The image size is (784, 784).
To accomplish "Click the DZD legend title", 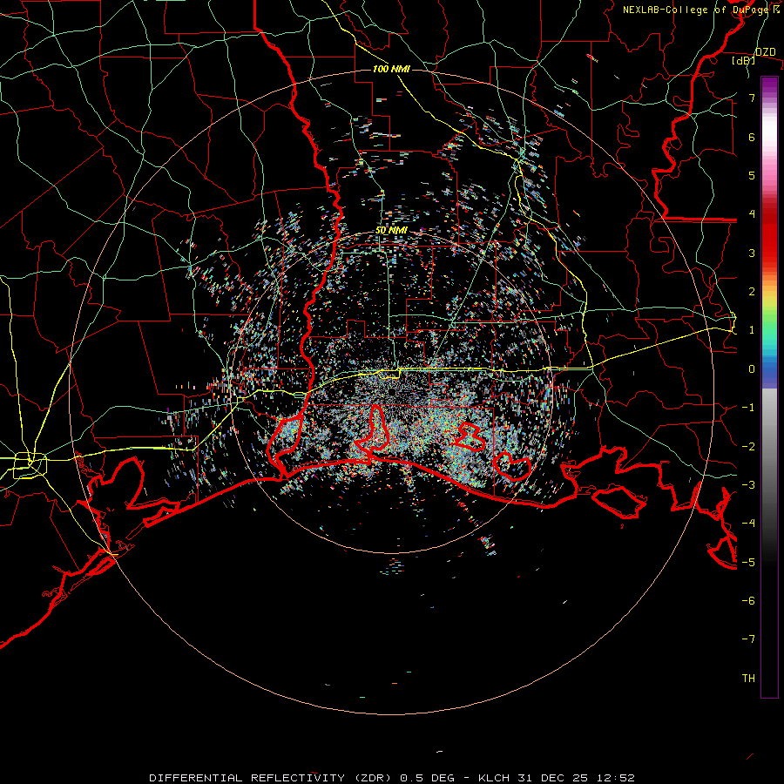I will (x=765, y=52).
